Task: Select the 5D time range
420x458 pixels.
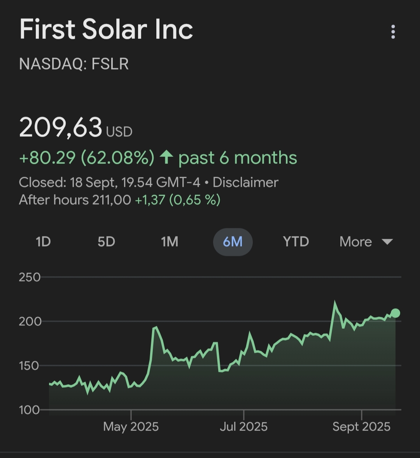Action: tap(106, 242)
